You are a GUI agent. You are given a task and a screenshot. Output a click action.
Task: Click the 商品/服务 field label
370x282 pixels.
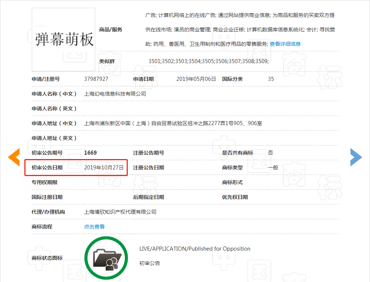point(111,30)
